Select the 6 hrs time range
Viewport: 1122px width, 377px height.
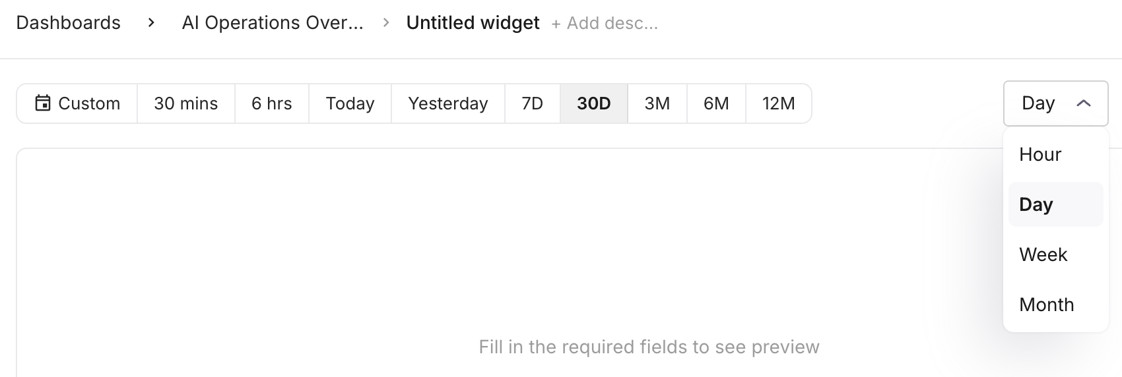click(271, 103)
